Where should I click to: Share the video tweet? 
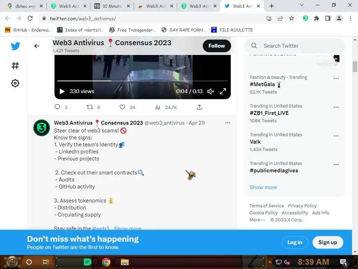[x=199, y=107]
